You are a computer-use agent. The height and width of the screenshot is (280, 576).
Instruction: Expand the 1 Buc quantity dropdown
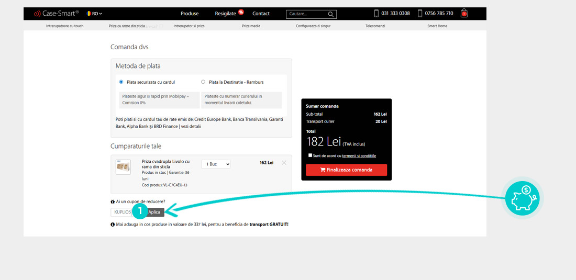(x=216, y=164)
